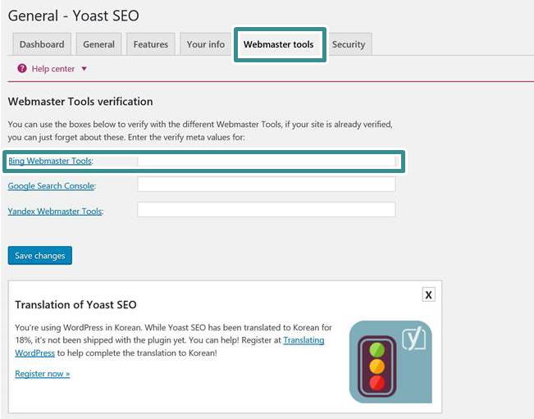The height and width of the screenshot is (419, 534).
Task: Click the Google Search Console text box
Action: 267,184
